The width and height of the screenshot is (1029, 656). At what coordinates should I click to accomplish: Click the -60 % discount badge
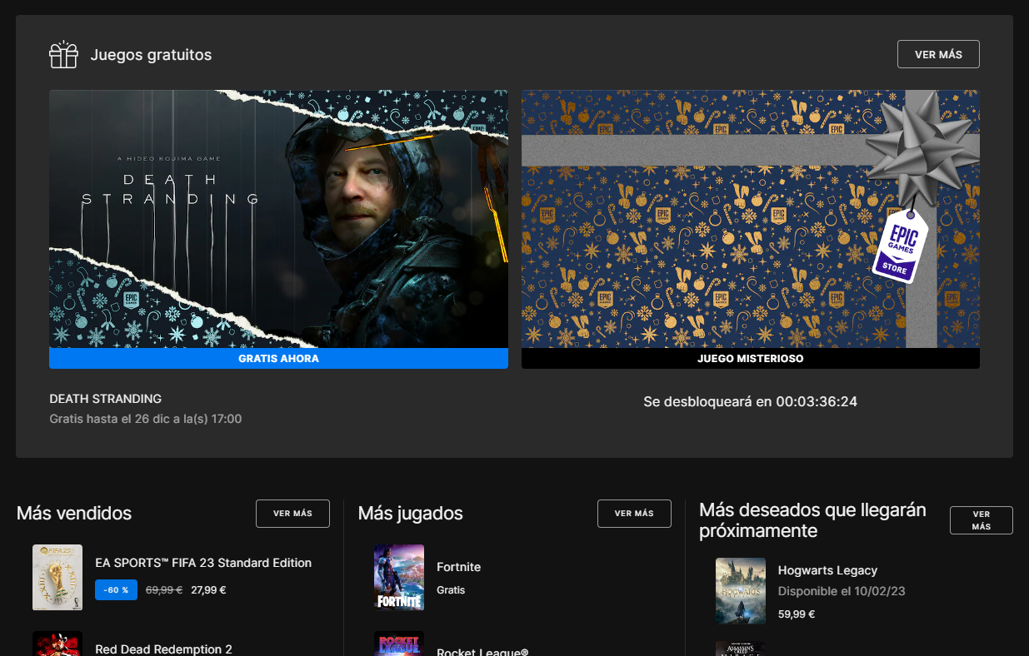point(116,590)
